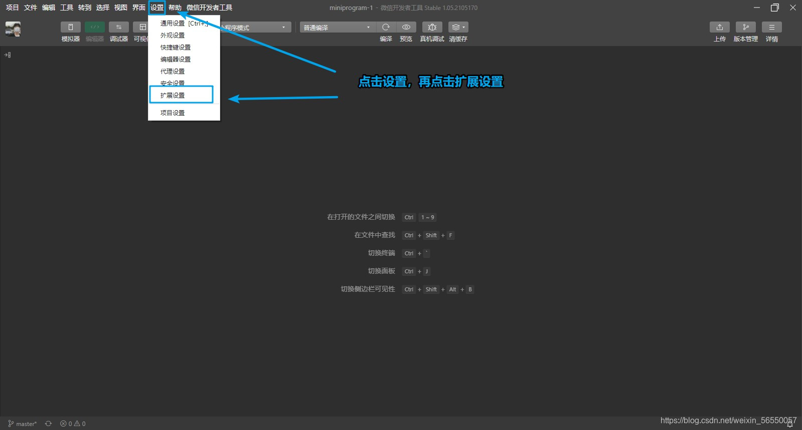This screenshot has width=802, height=430.
Task: Open the 文件 menu
Action: pyautogui.click(x=31, y=8)
